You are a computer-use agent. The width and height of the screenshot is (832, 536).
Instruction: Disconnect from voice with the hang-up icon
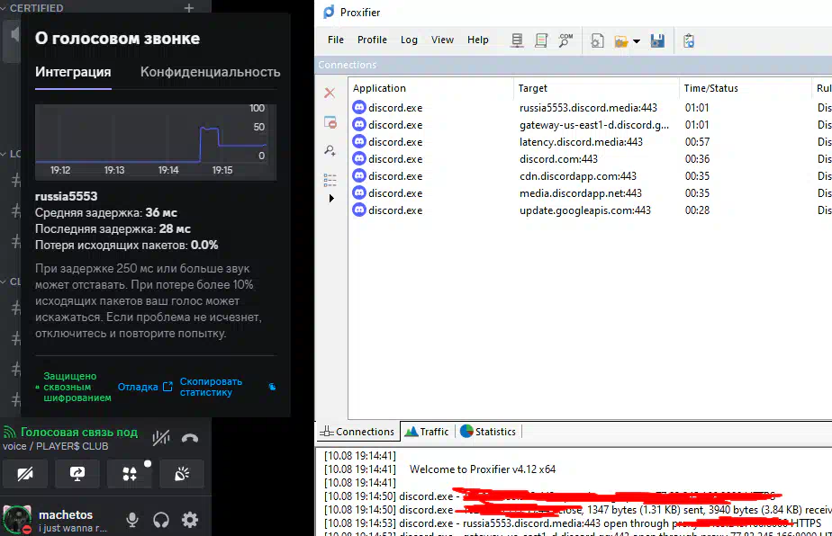point(190,438)
